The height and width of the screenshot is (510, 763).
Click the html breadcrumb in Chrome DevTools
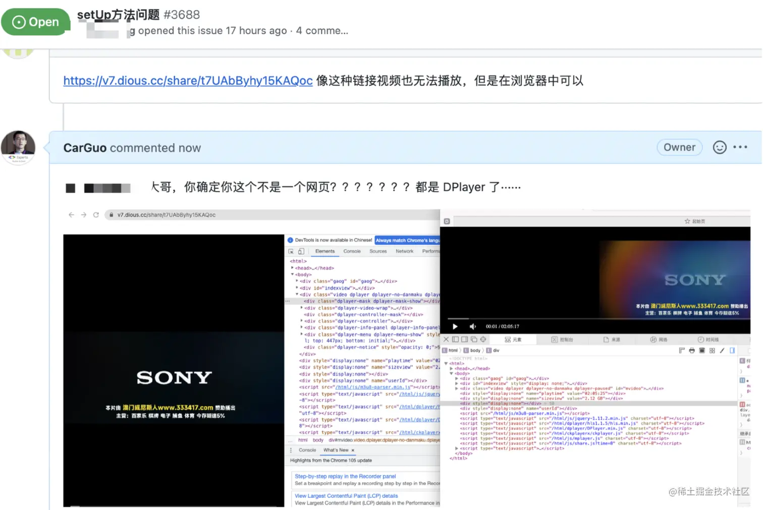(x=303, y=440)
